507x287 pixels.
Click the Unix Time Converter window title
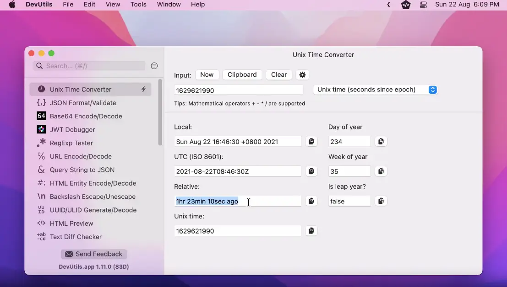323,55
